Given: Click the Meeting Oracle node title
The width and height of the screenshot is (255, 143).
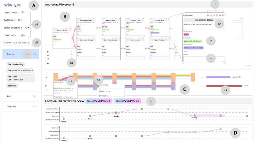Looking at the screenshot, I should pyautogui.click(x=111, y=20).
